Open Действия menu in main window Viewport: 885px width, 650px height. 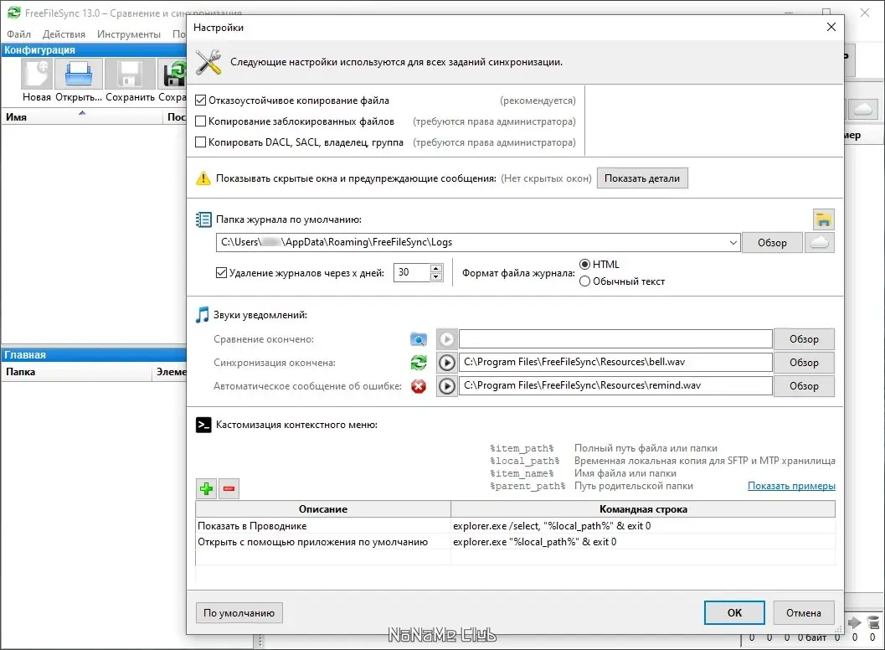coord(64,34)
